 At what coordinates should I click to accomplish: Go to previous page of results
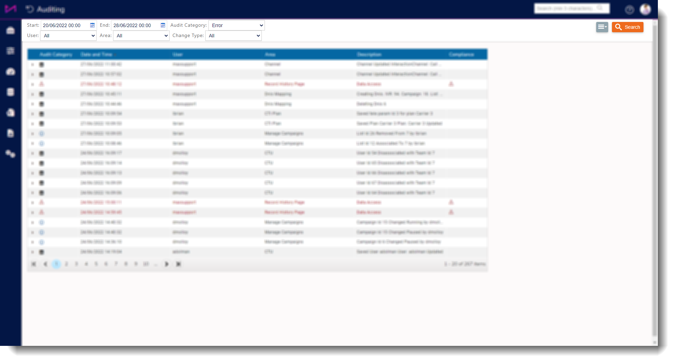tap(45, 264)
